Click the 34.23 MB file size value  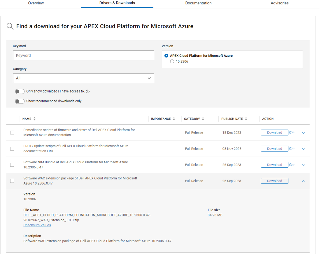coord(215,215)
